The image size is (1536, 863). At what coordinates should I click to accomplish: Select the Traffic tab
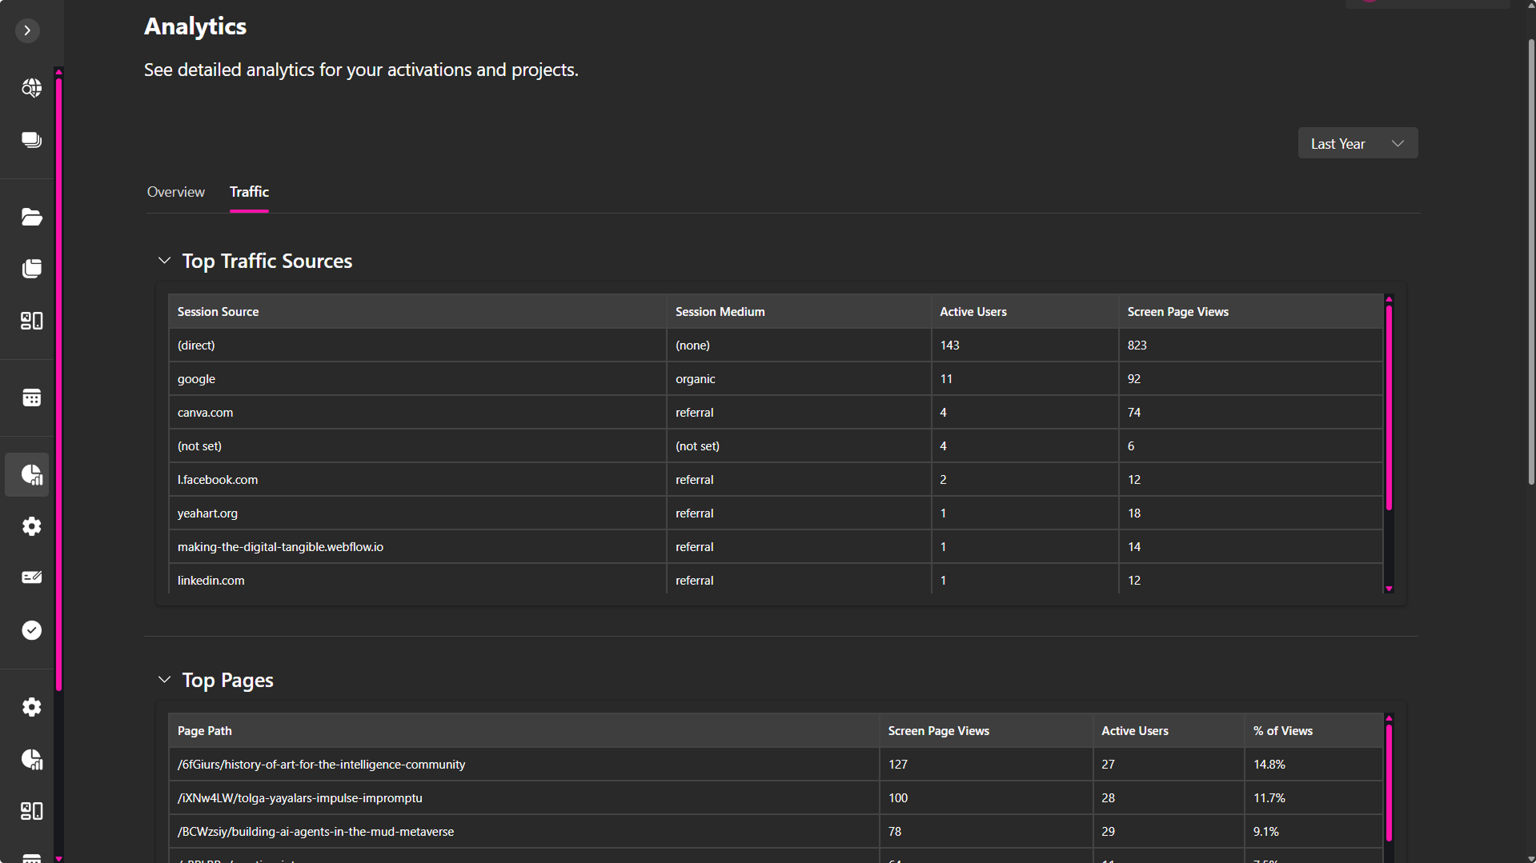pyautogui.click(x=249, y=192)
